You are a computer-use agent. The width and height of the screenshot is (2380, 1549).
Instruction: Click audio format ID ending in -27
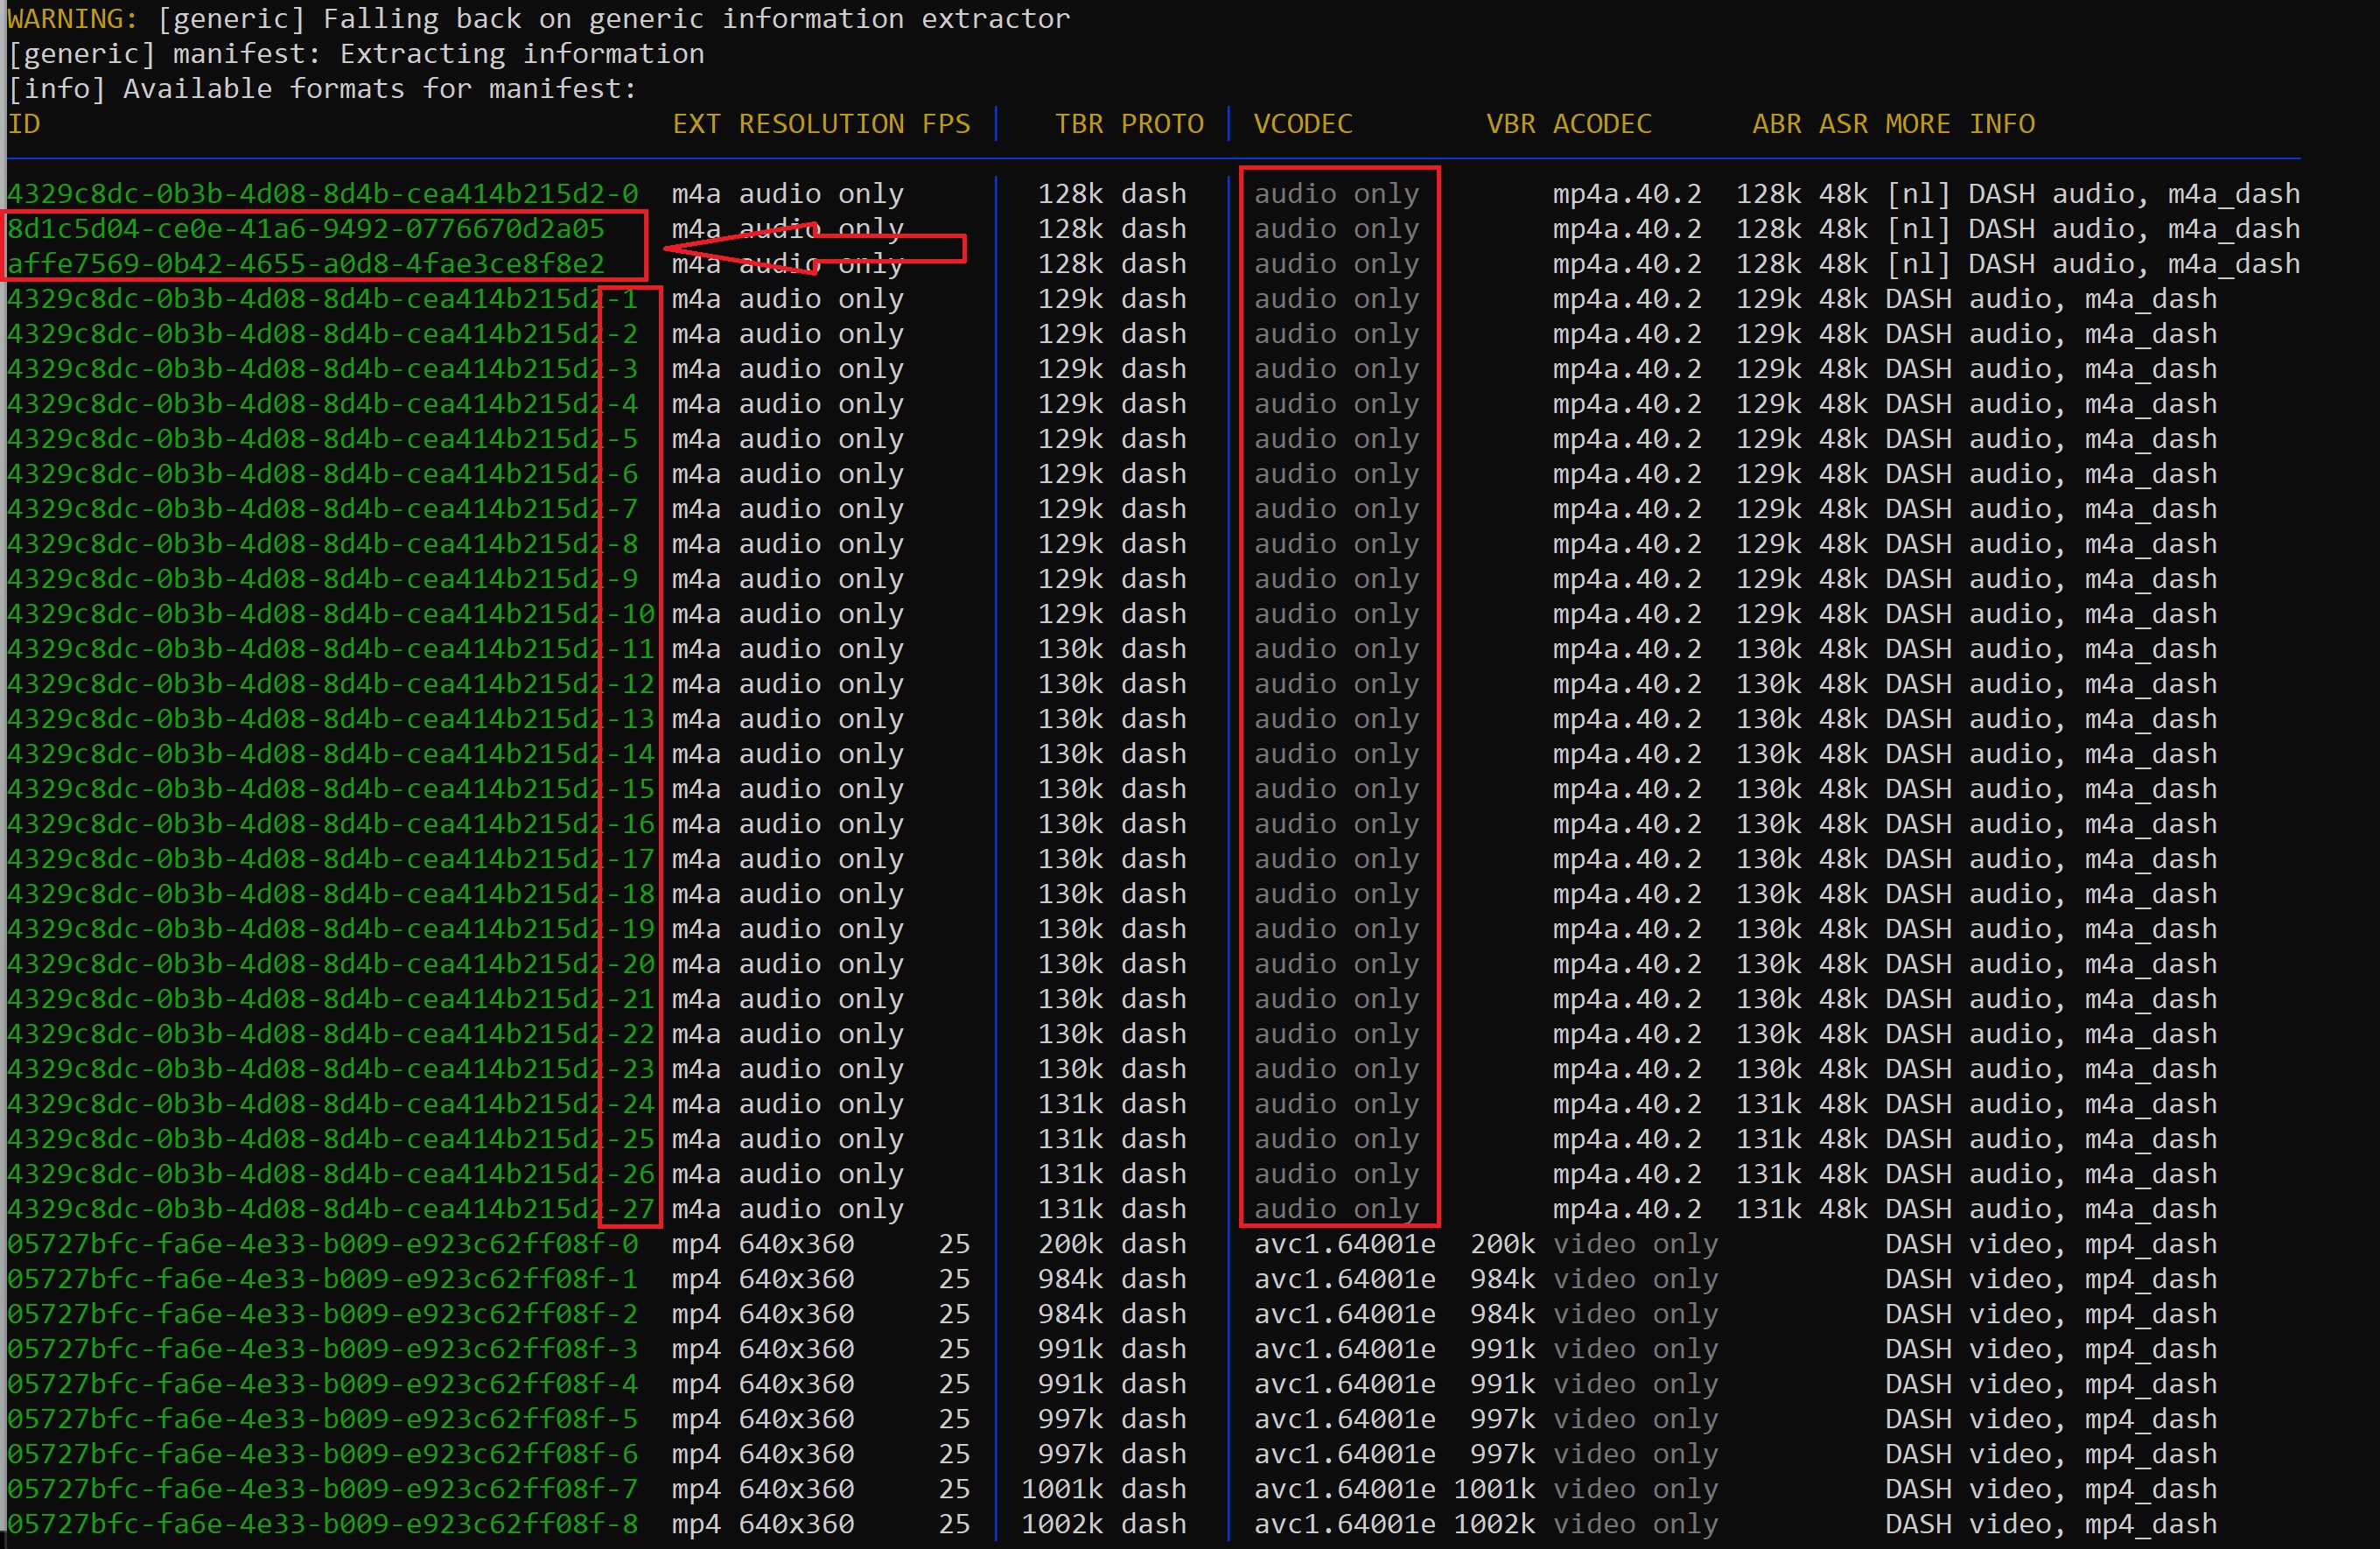point(330,1209)
